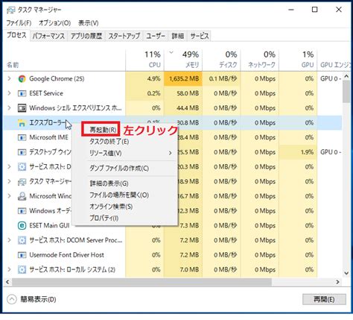Select タスクの終了(E) in context menu

pyautogui.click(x=109, y=142)
